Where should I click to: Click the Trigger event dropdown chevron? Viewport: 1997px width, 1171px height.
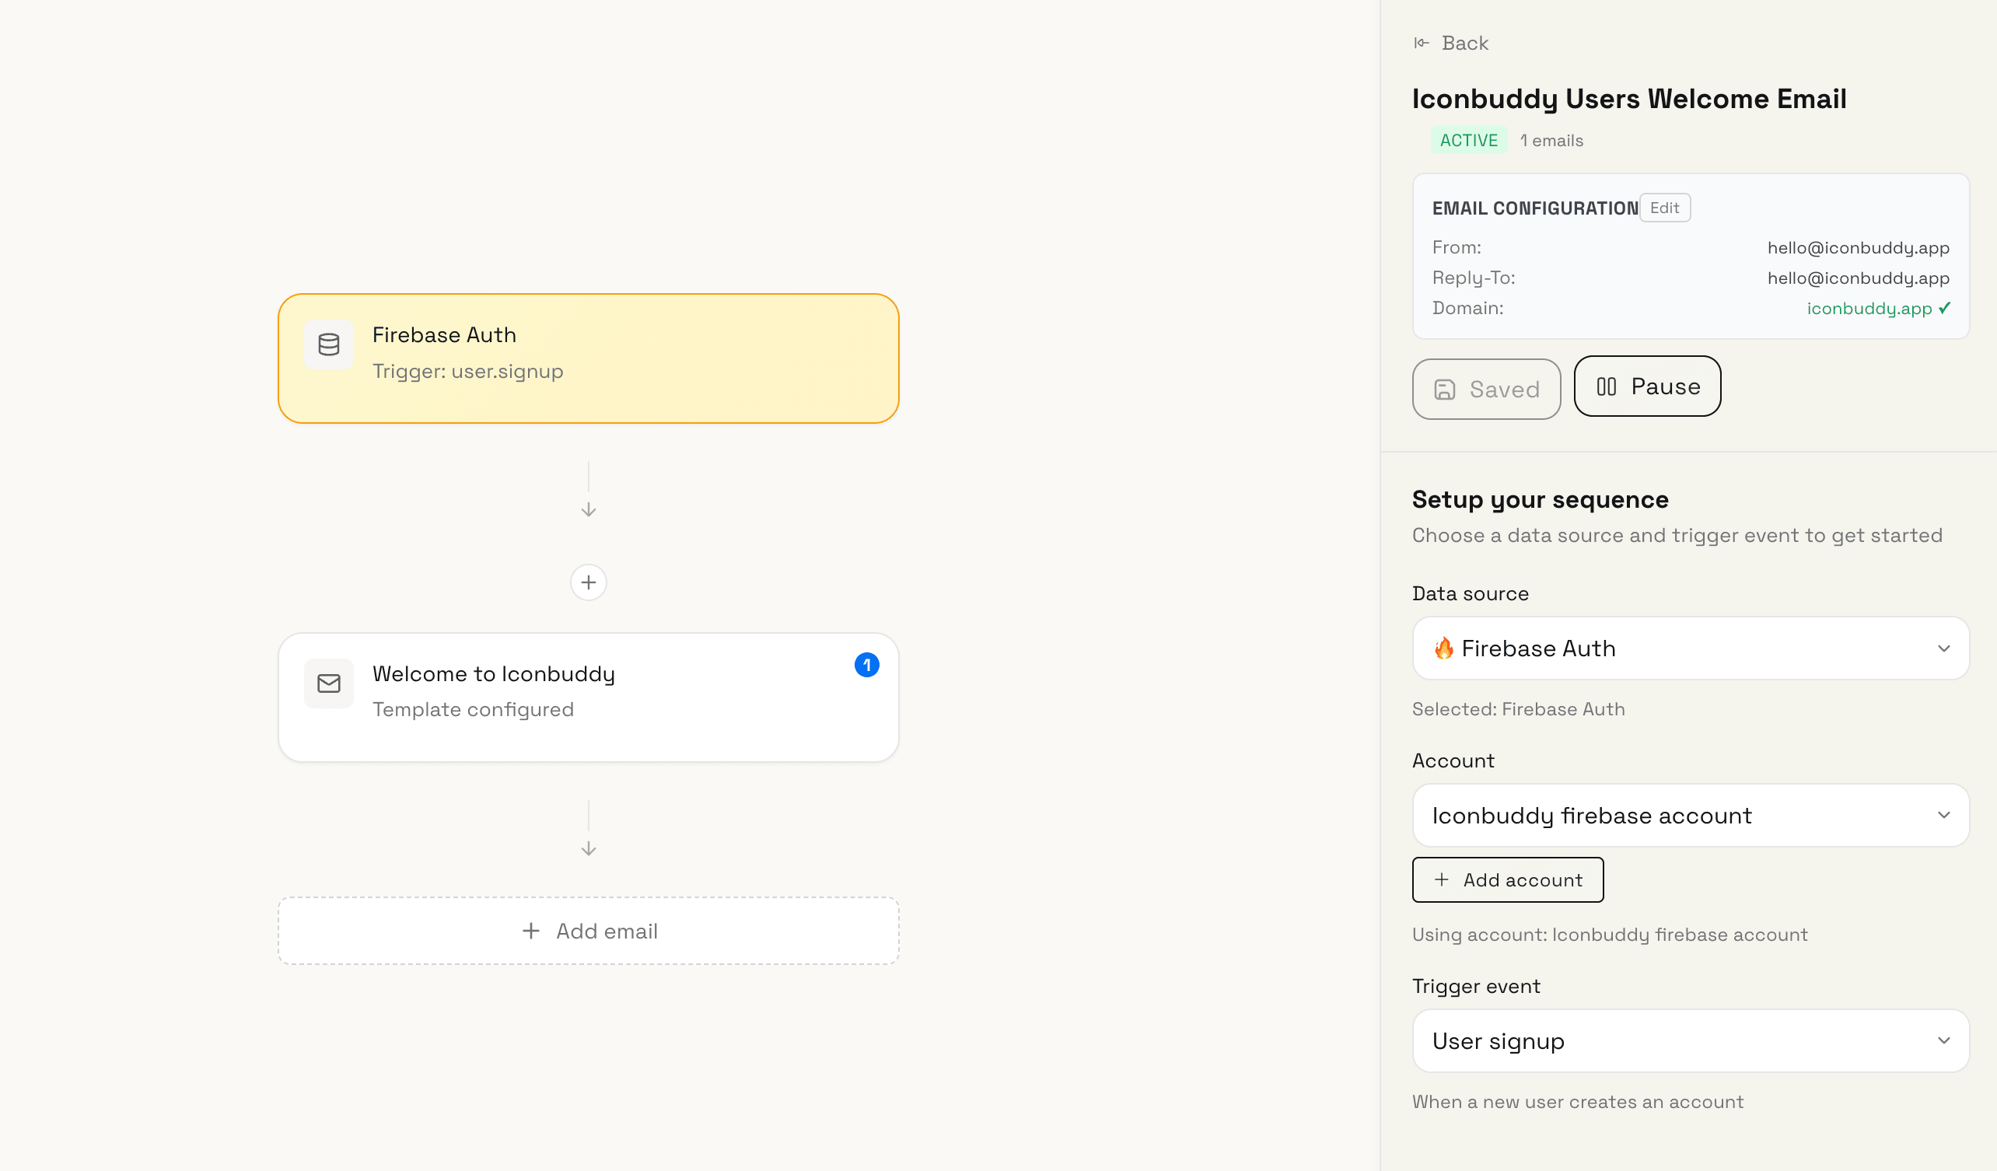pos(1944,1040)
